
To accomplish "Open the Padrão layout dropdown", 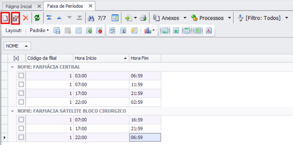I will coord(39,31).
